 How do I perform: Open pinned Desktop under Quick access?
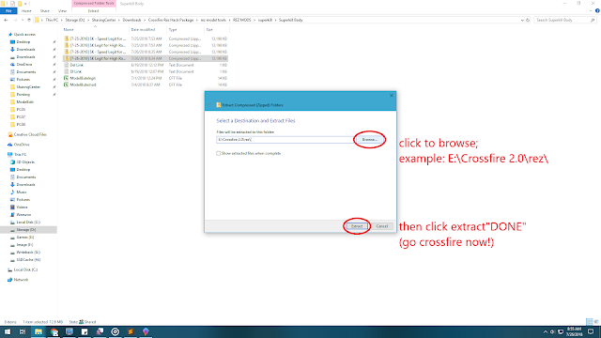[23, 41]
